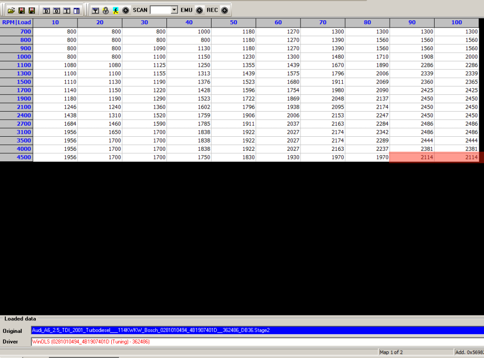484x358 pixels.
Task: Select the RPM row header 4500
Action: pyautogui.click(x=16, y=158)
